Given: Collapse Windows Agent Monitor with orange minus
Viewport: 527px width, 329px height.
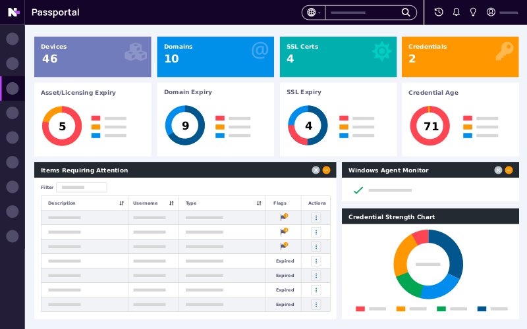Looking at the screenshot, I should pos(509,170).
